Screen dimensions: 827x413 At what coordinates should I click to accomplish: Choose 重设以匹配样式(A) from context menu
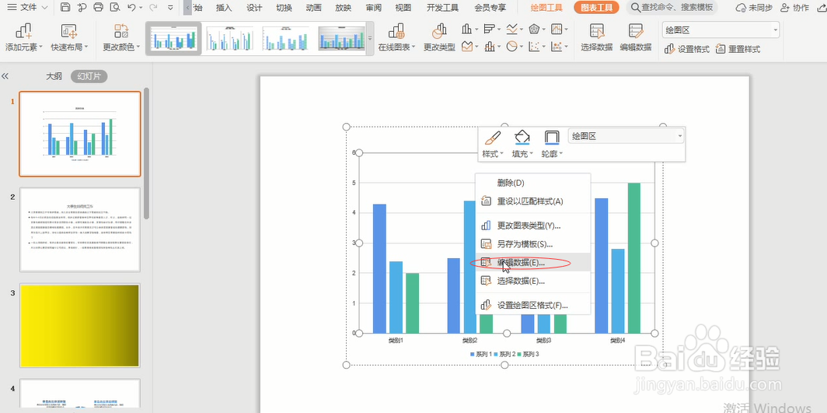pos(532,201)
